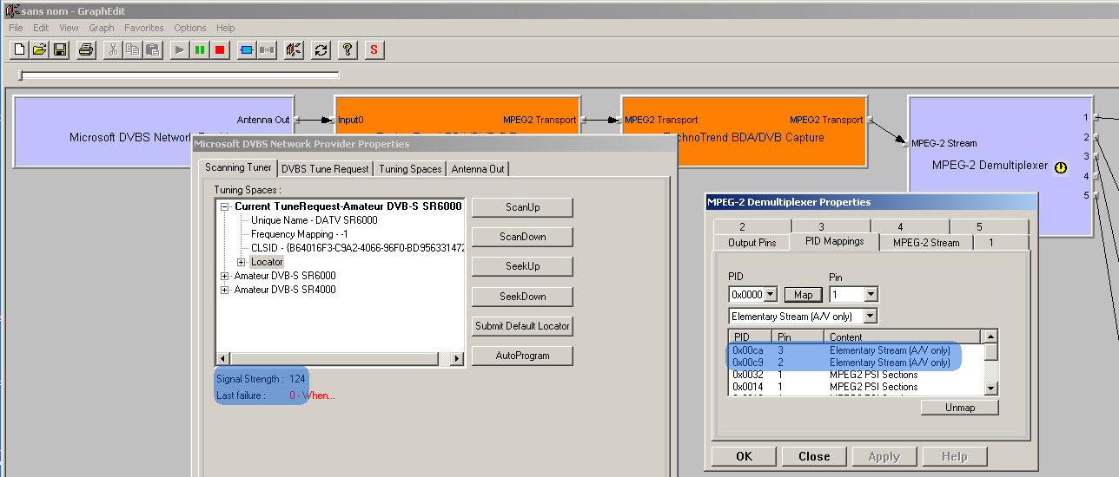Select Frequency Mapping - -1 row

coord(298,234)
